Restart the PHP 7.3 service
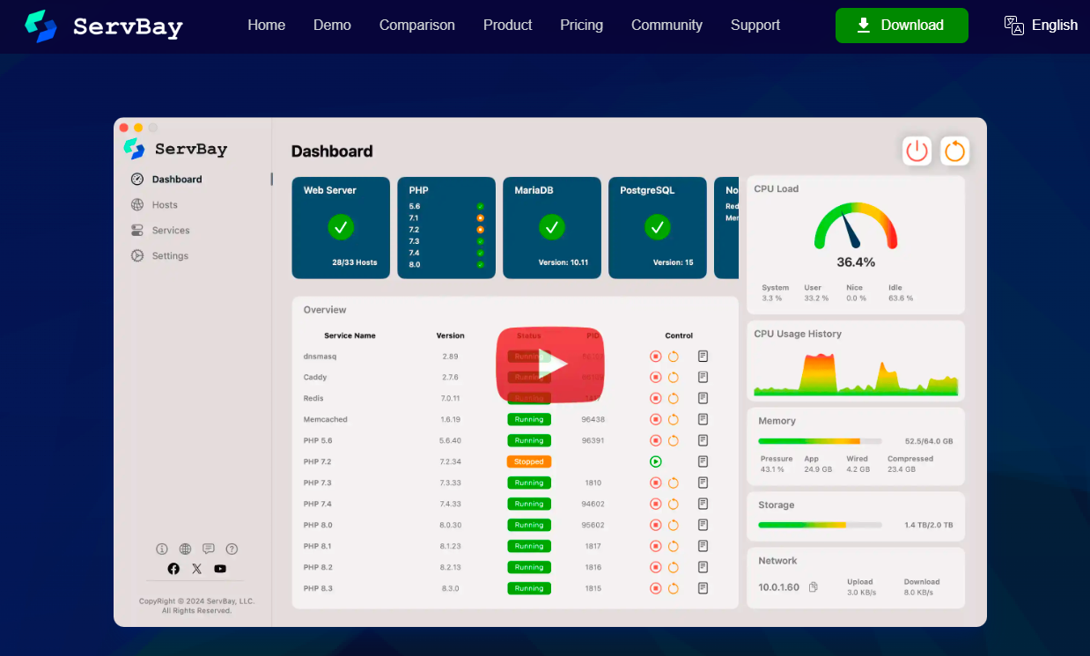This screenshot has height=656, width=1090. 674,483
